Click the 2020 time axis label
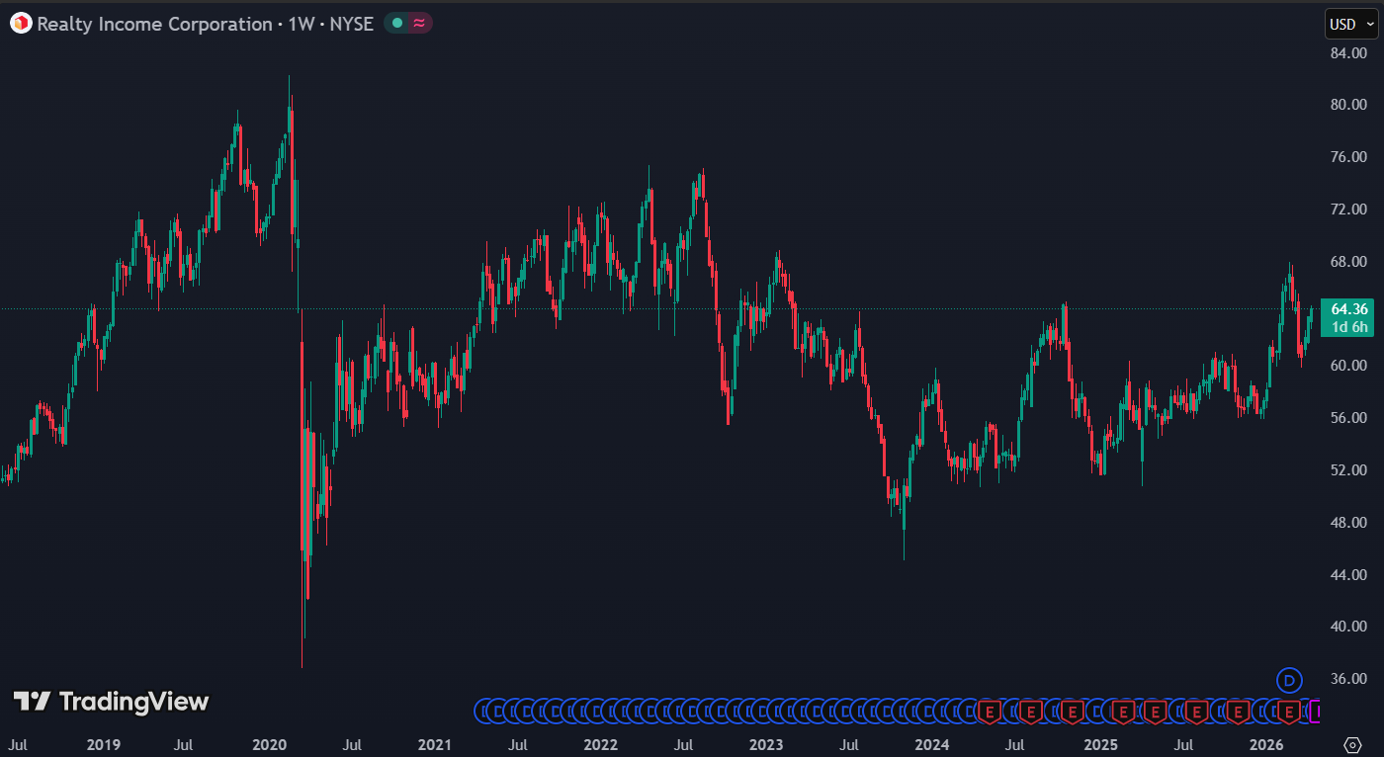Image resolution: width=1384 pixels, height=757 pixels. (x=269, y=744)
